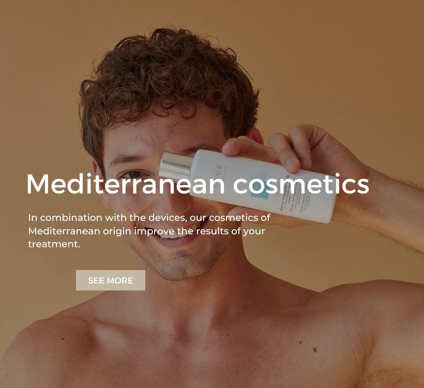Click the word "cosmetics" in the heading
This screenshot has height=388, width=424.
point(301,184)
